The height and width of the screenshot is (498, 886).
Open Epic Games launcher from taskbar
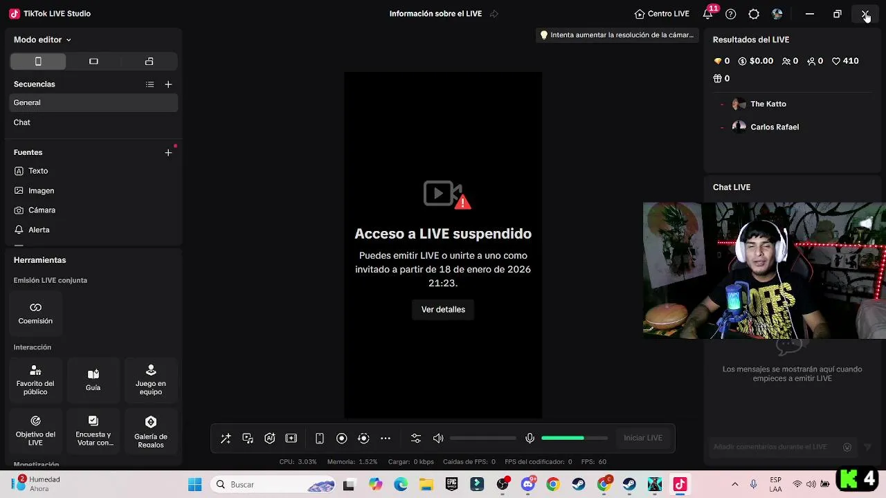click(451, 485)
